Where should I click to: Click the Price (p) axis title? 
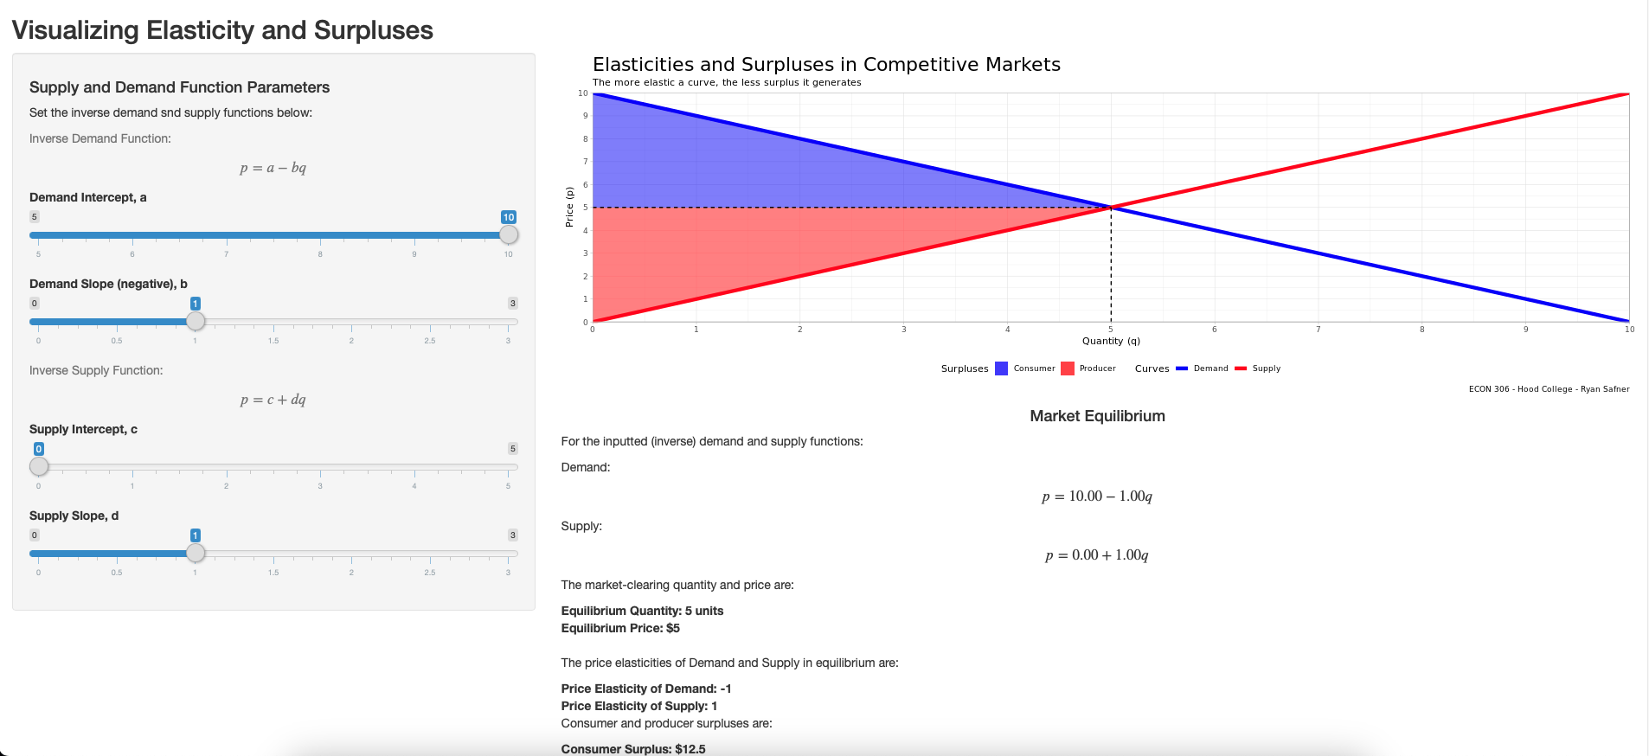coord(569,208)
